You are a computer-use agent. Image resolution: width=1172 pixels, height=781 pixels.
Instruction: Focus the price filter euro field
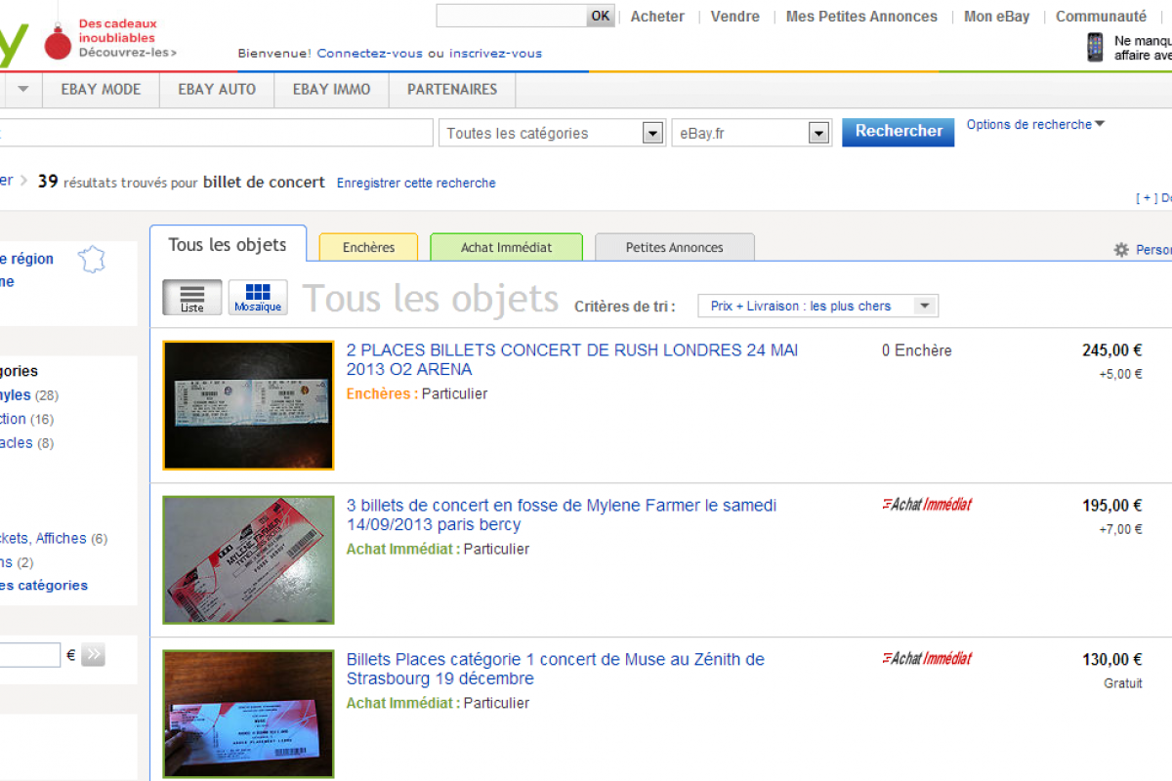pos(30,655)
